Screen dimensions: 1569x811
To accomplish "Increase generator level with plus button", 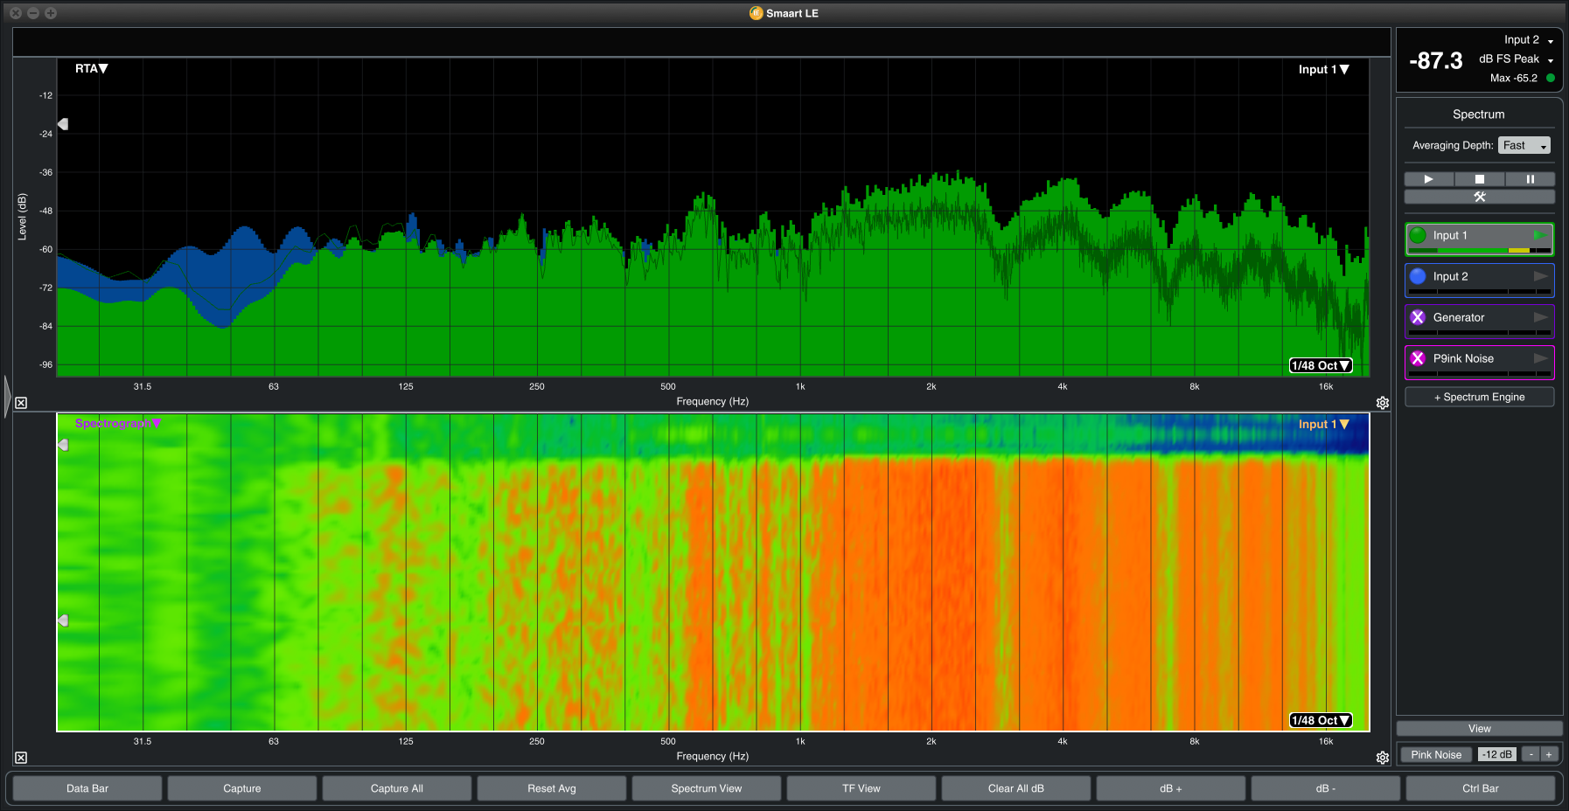I will [1549, 754].
